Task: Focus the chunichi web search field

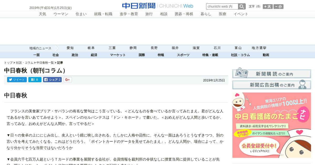Action: (222, 7)
